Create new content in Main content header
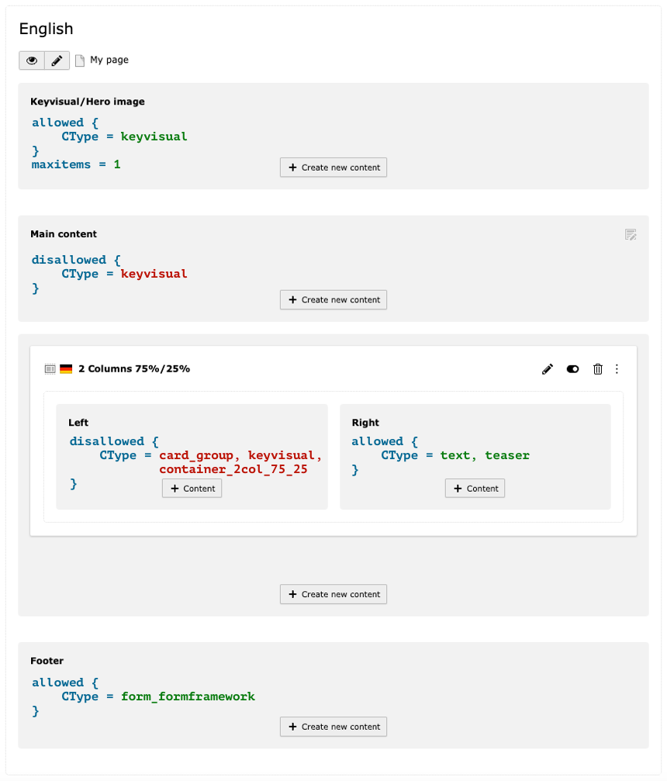Screen dimensions: 667x781 click(333, 300)
